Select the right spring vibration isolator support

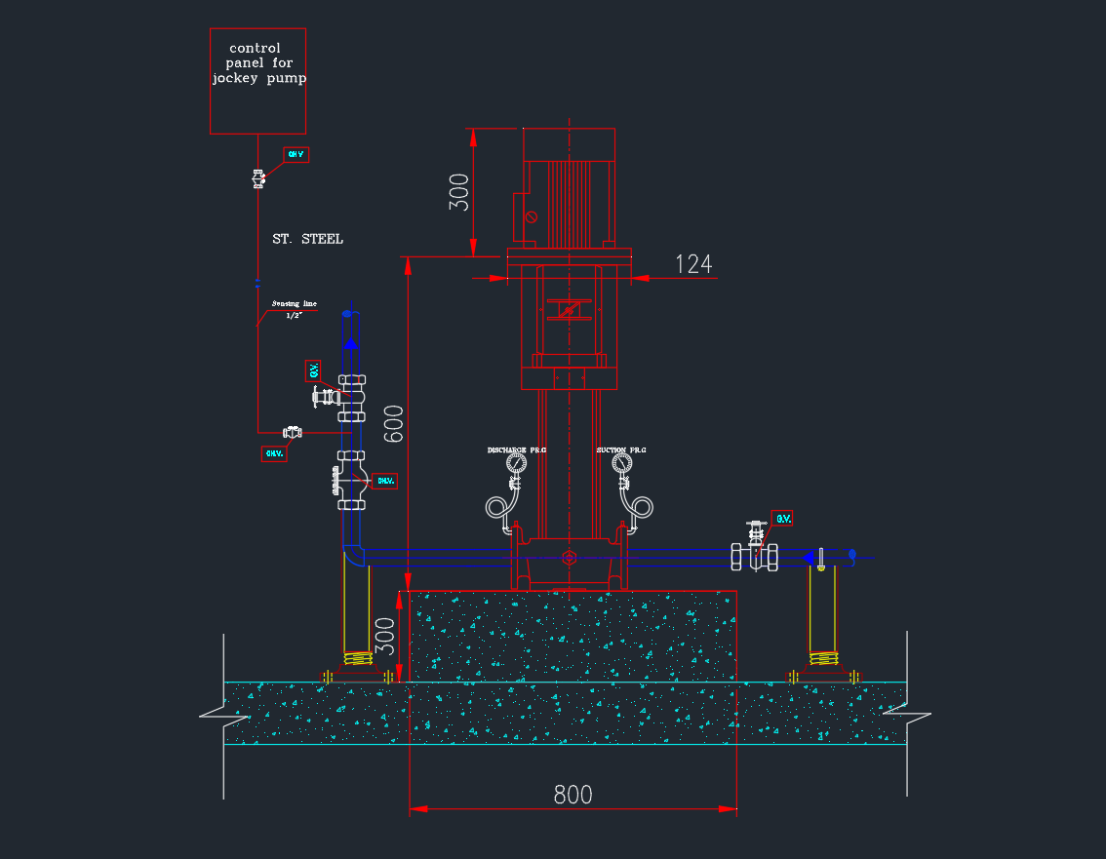coord(825,658)
